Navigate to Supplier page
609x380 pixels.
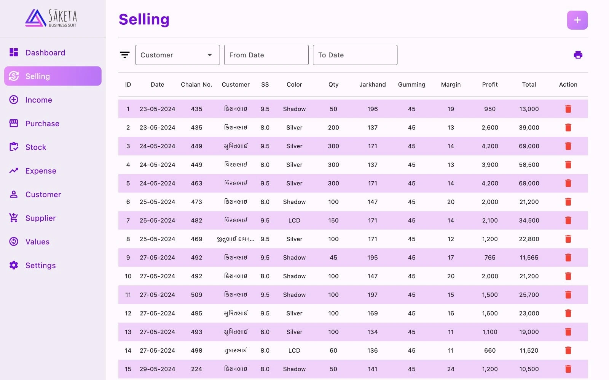53,218
